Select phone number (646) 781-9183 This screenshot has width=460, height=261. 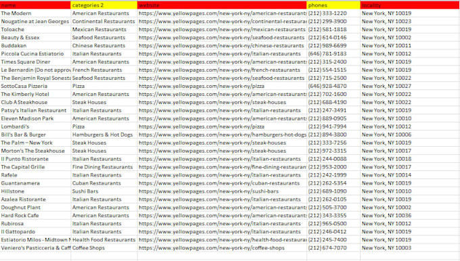(333, 53)
